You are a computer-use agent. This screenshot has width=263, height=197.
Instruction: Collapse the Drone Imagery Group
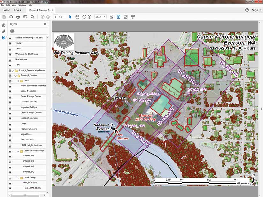18,151
